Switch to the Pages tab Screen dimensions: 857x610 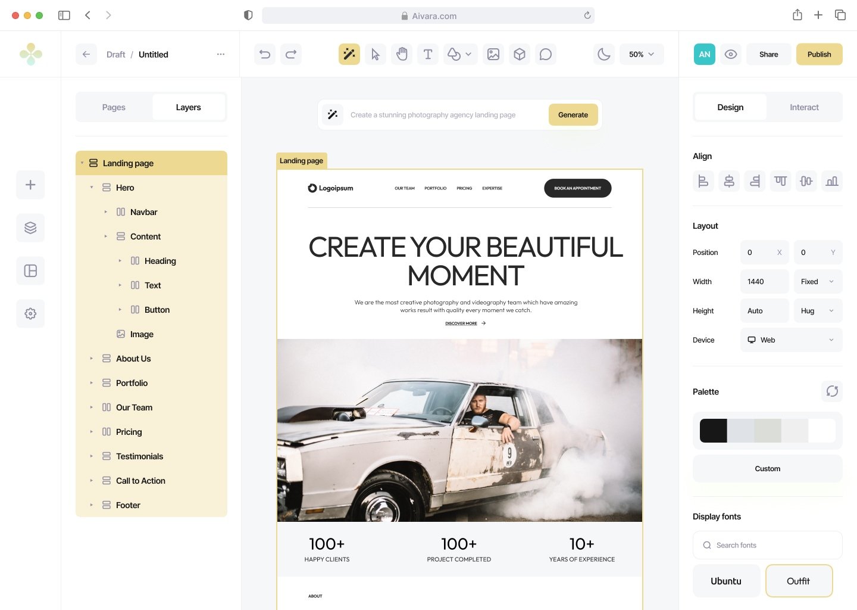point(114,107)
